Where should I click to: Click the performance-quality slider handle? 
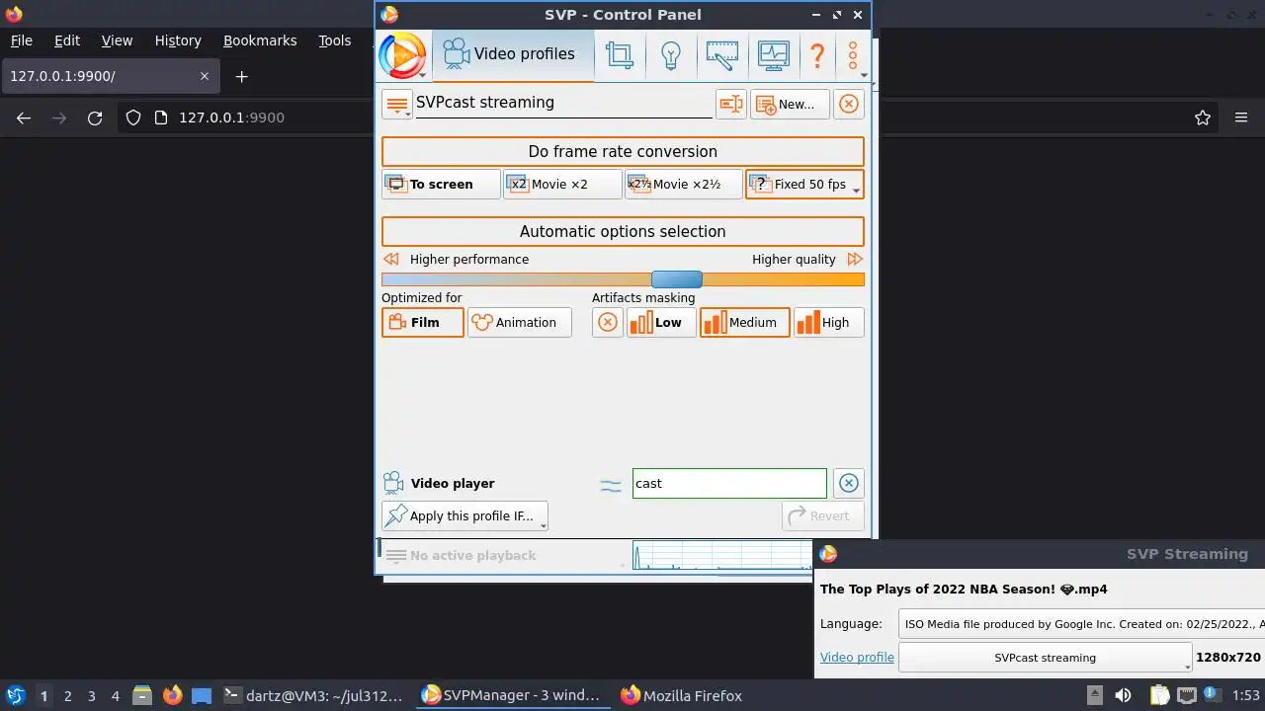pyautogui.click(x=677, y=279)
